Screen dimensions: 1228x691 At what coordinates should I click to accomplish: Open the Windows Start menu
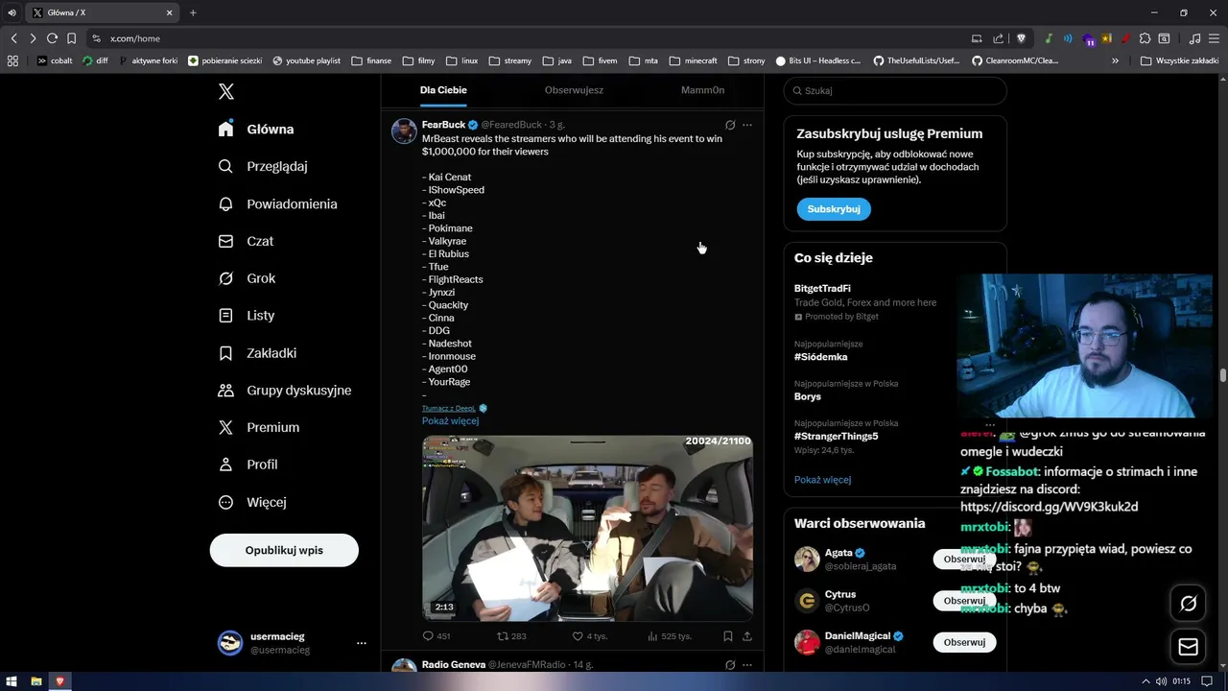[x=12, y=681]
